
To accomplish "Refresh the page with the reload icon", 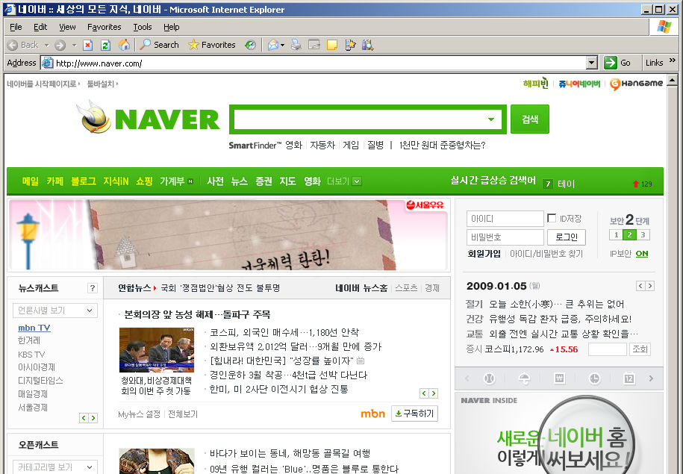I will 105,45.
